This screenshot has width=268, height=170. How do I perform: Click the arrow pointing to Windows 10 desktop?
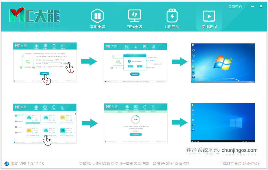(180, 123)
